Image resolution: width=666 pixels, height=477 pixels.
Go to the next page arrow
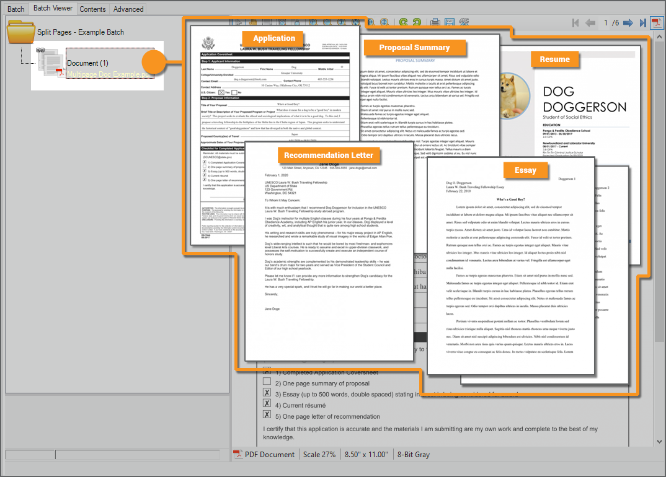(x=628, y=23)
